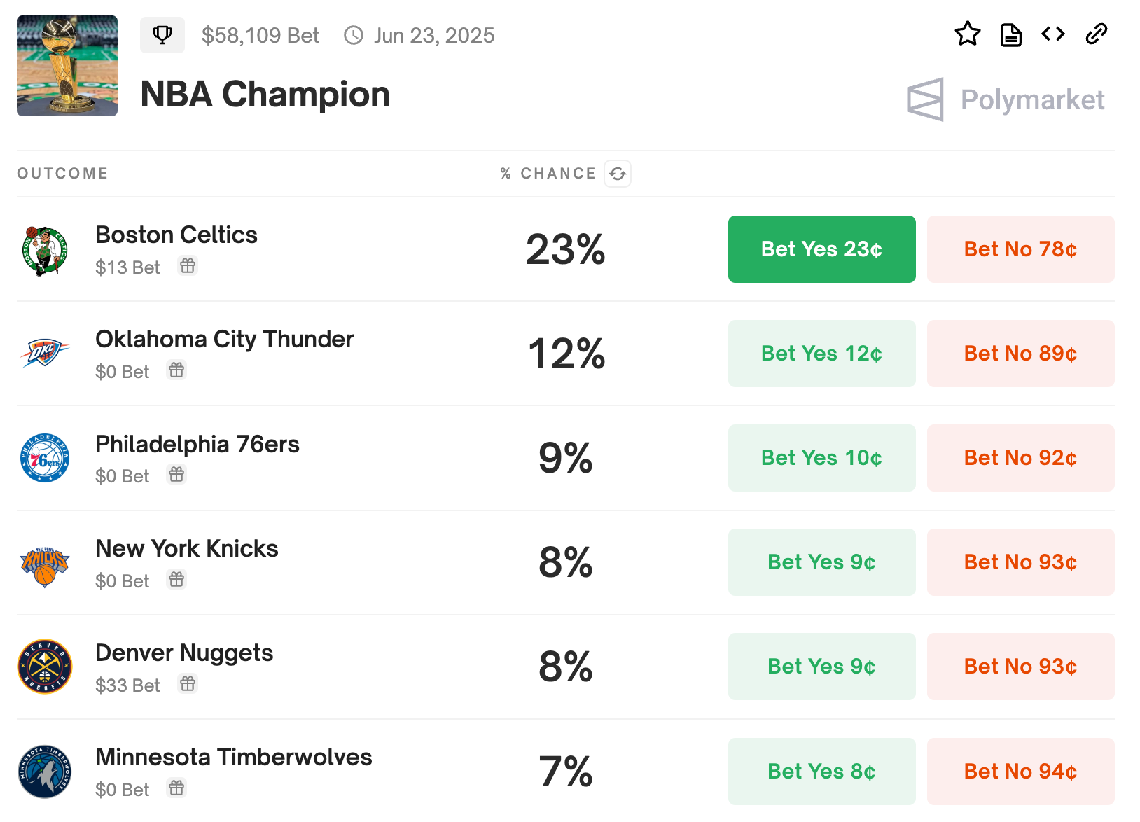Screen dimensions: 1140x822
Task: Click the gift icon under Boston Celtics
Action: point(188,266)
